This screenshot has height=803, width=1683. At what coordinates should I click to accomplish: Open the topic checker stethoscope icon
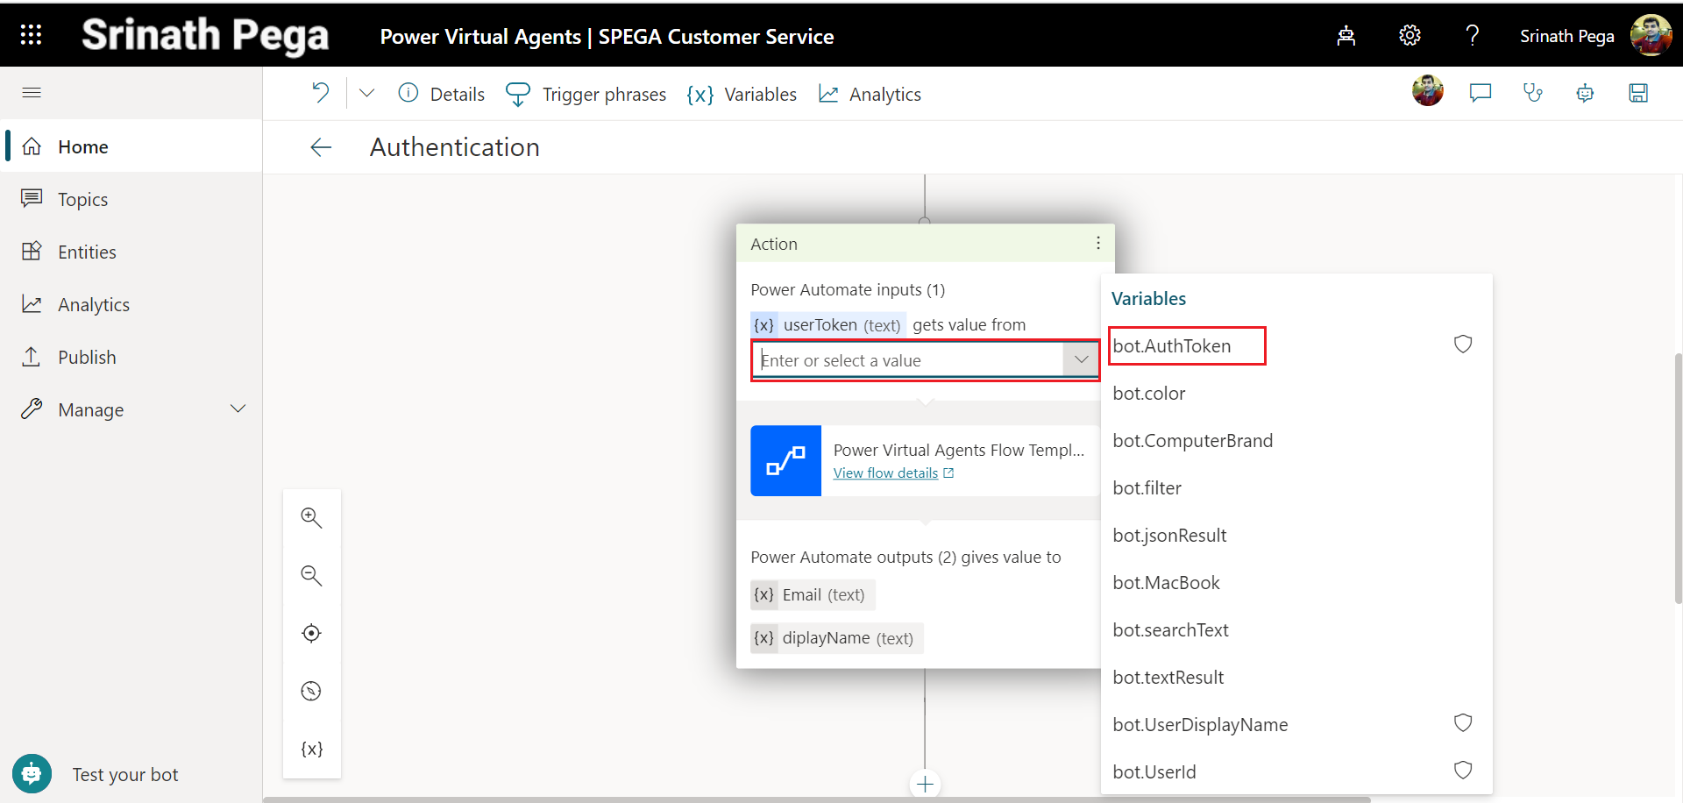pyautogui.click(x=1532, y=93)
